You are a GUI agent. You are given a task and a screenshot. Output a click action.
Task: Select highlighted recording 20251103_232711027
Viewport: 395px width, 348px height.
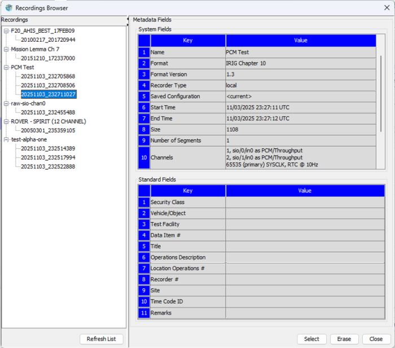point(49,94)
